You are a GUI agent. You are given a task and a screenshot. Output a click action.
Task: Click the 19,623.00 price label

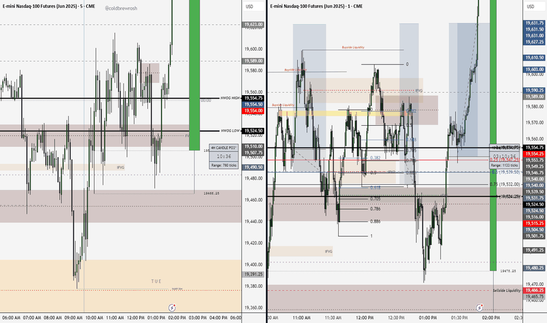pos(254,25)
